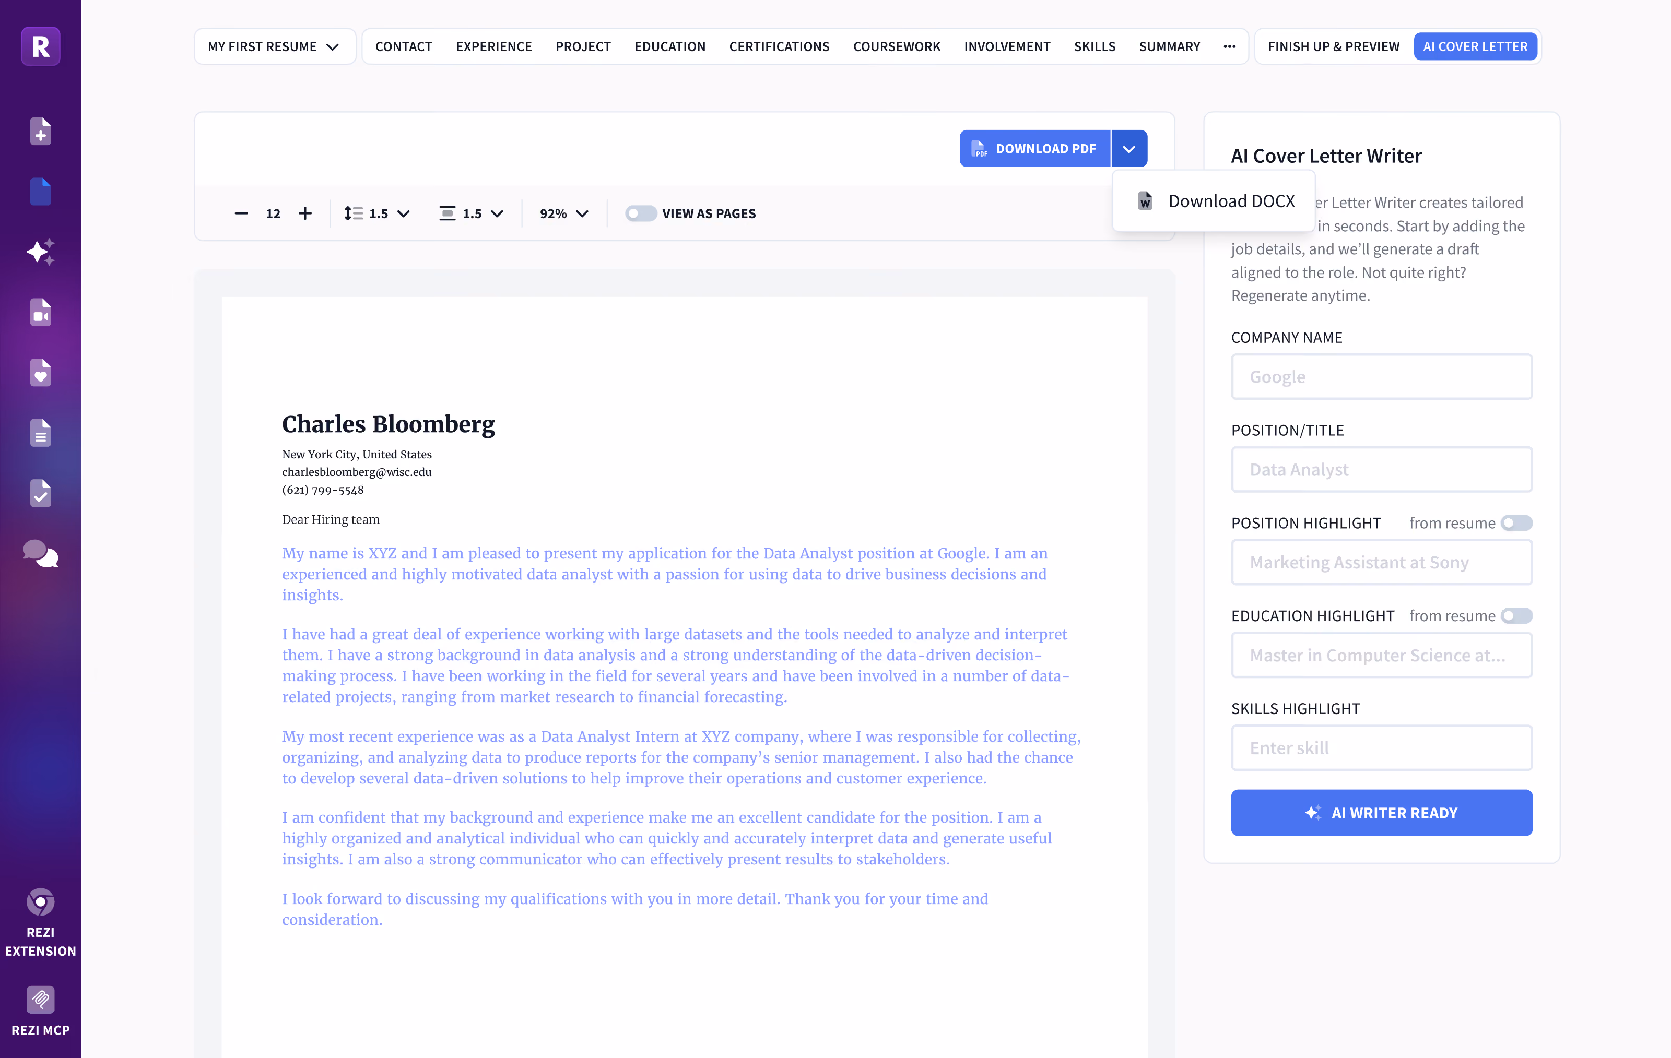1671x1058 pixels.
Task: Click the PDF file icon in download button
Action: 979,148
